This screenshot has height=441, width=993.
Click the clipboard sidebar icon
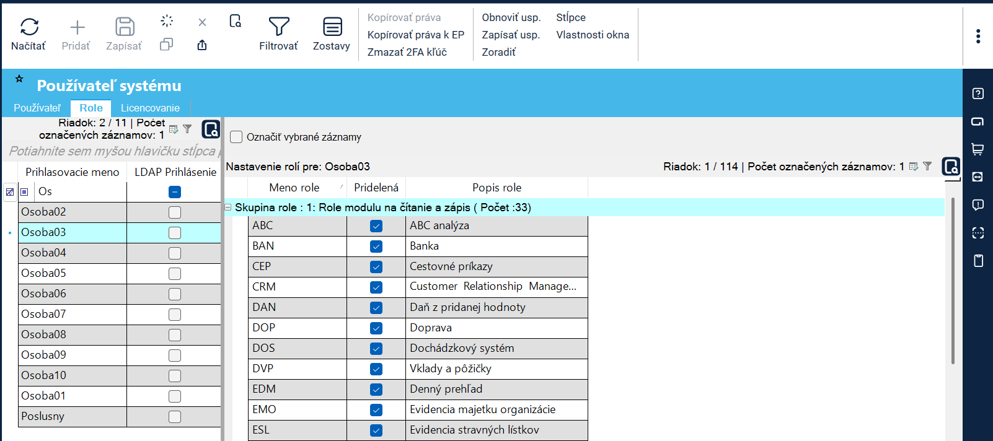pyautogui.click(x=978, y=261)
